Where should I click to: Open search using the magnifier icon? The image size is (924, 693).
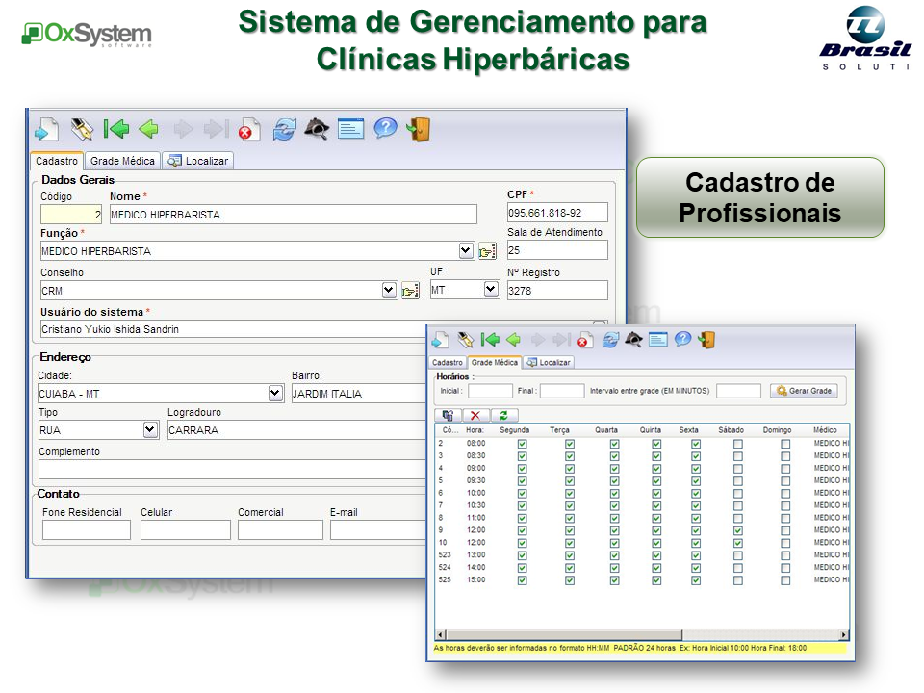click(317, 128)
